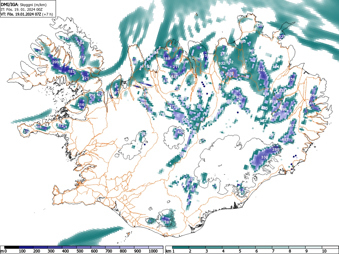
Task: Click the map value '341'
Action: 116,92
